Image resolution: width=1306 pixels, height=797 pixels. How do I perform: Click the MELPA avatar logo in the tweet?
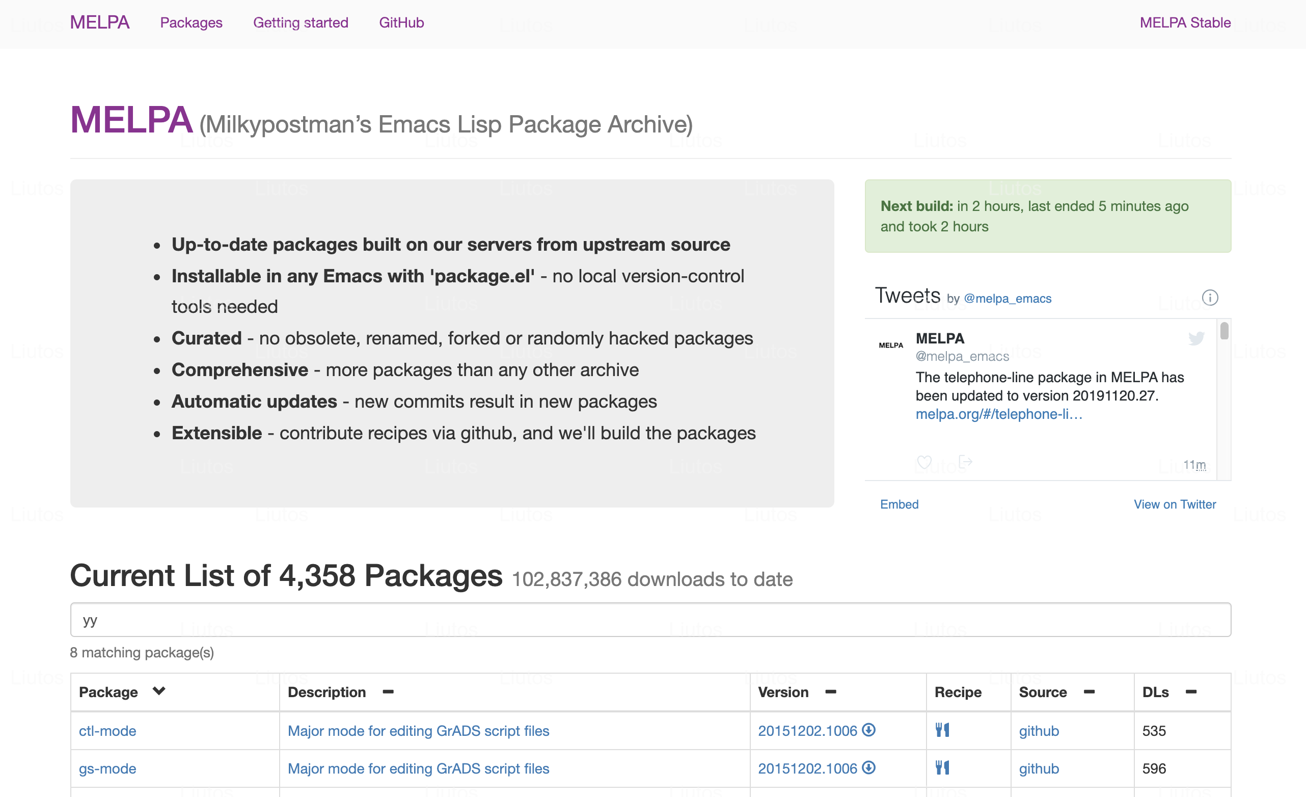click(890, 345)
